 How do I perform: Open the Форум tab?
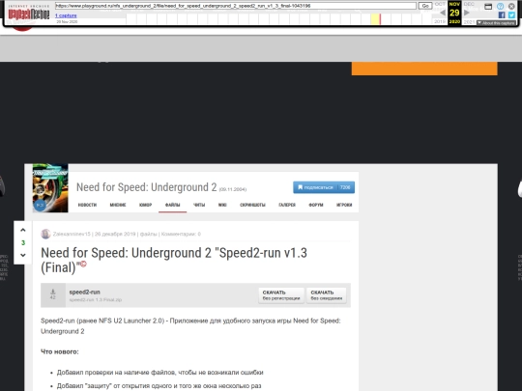click(316, 205)
